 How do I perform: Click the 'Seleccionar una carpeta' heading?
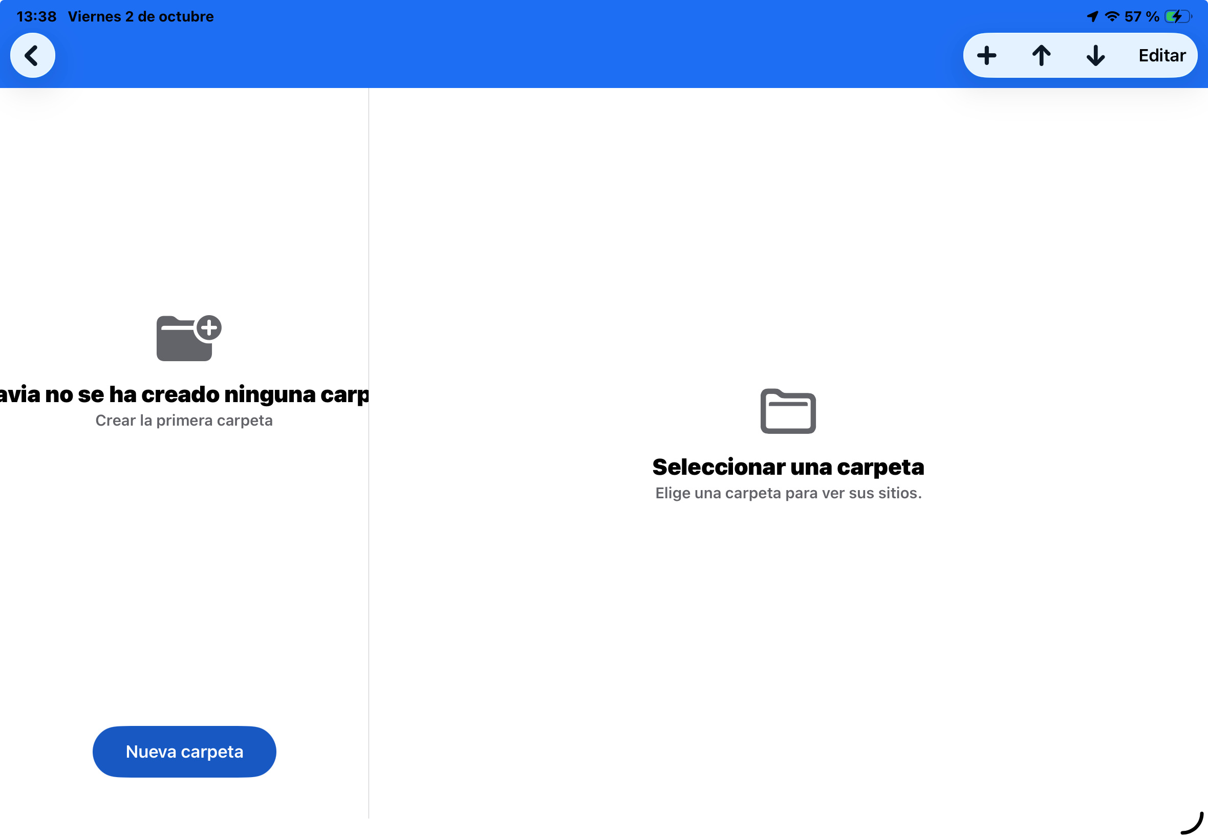788,467
